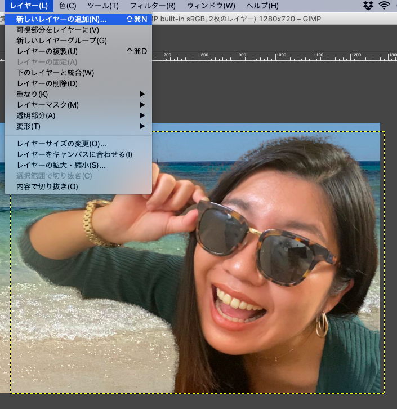Select 可視部分をレイヤーに(V)

(78, 30)
